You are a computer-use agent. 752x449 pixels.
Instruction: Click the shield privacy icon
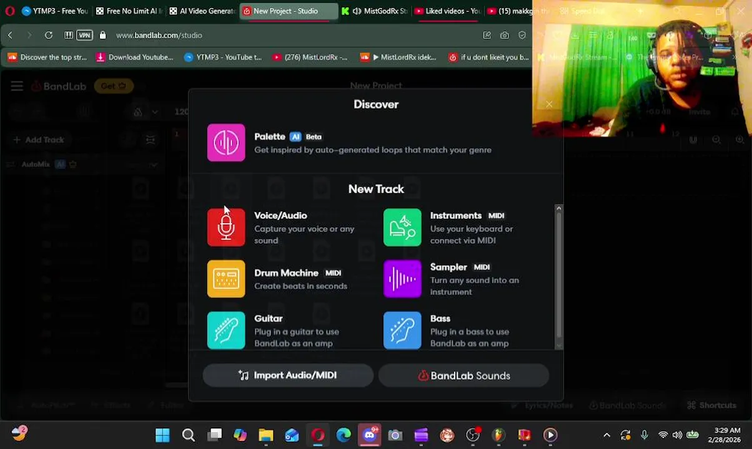(x=522, y=36)
